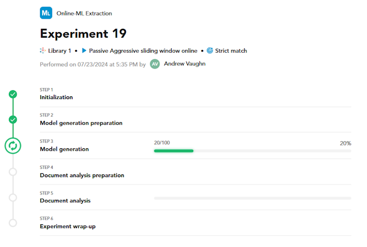Click the Passive Aggressive play triangle icon

point(84,50)
